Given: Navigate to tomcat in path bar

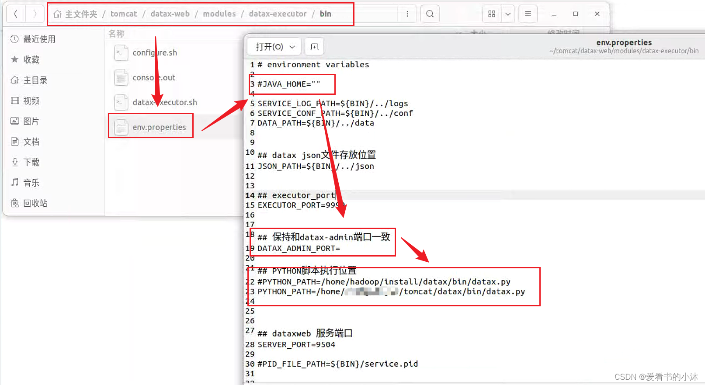Looking at the screenshot, I should coord(124,14).
